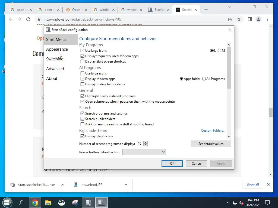Toggle My Programs Use large icons
This screenshot has height=208, width=278.
(82, 51)
